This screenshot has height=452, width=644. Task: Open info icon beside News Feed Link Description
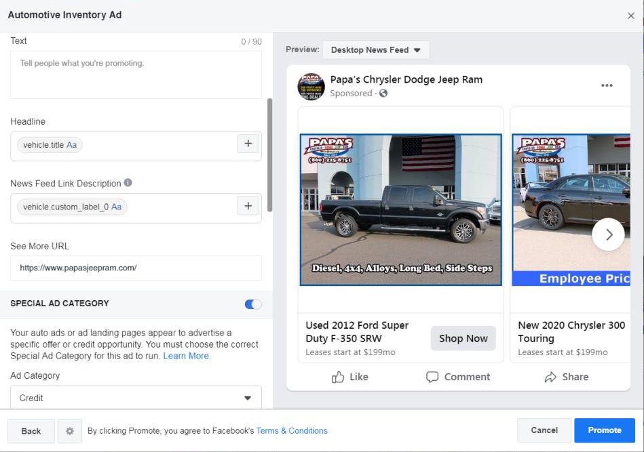pyautogui.click(x=128, y=182)
